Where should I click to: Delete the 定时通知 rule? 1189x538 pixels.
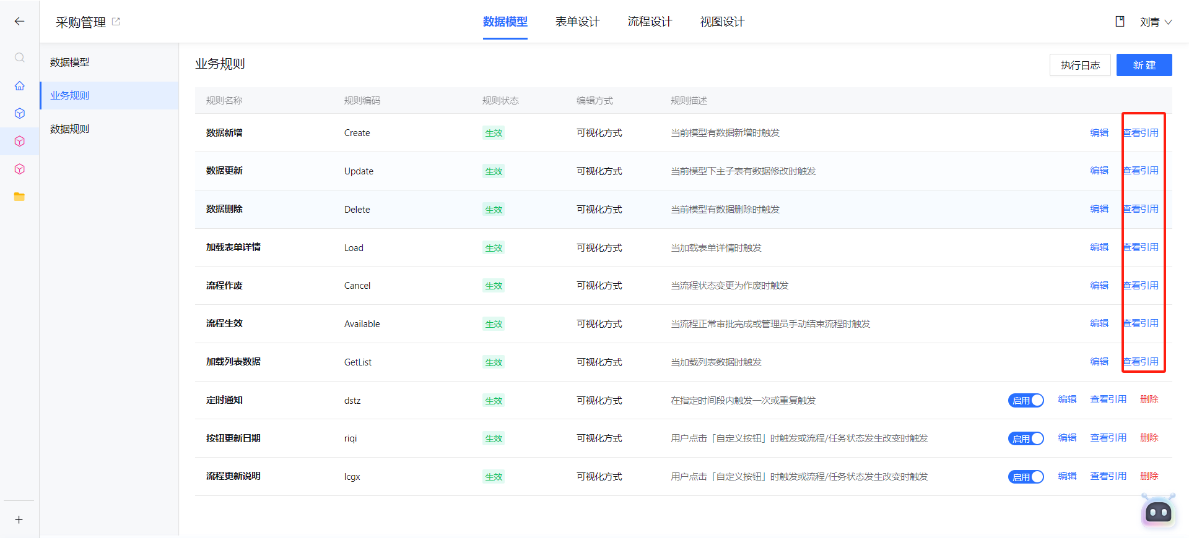pyautogui.click(x=1149, y=399)
